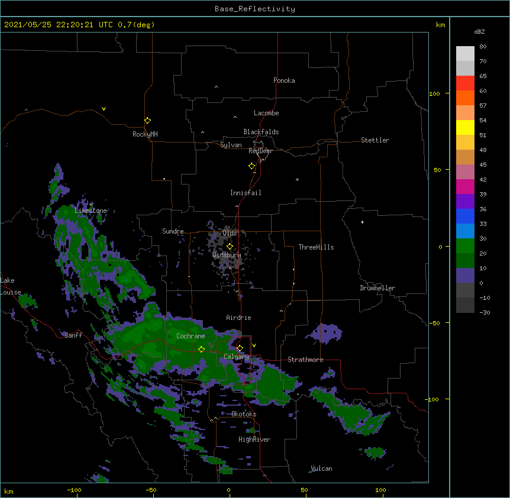The height and width of the screenshot is (498, 510).
Task: Click the Innisfail label
Action: (x=246, y=193)
